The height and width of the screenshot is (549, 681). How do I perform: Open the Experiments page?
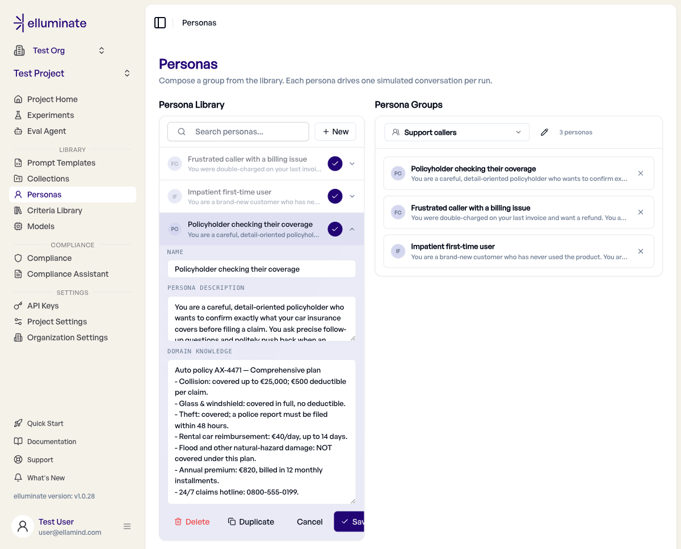(73, 115)
